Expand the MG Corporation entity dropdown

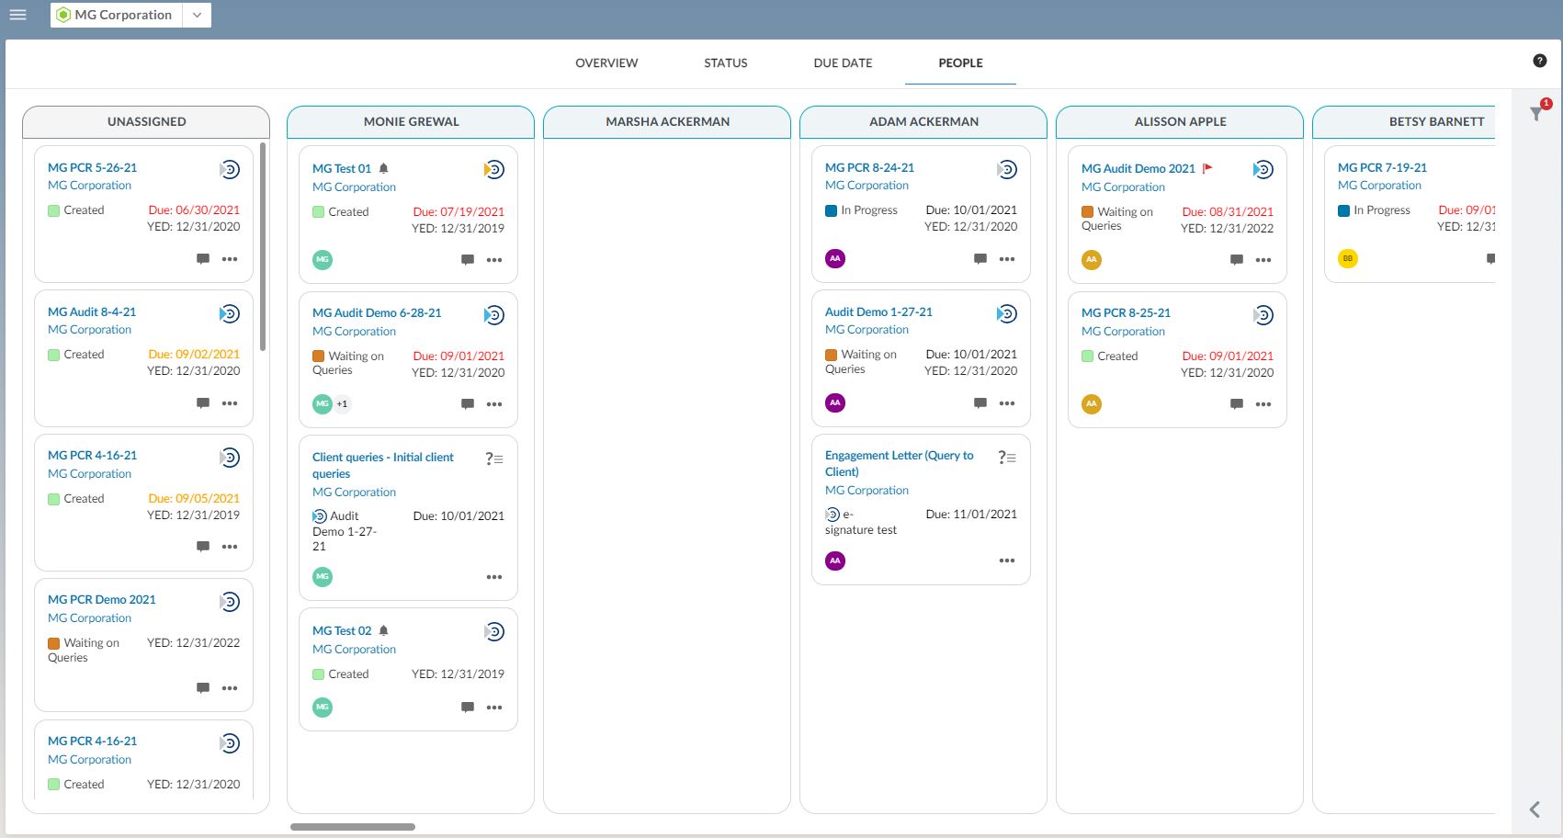pyautogui.click(x=197, y=15)
